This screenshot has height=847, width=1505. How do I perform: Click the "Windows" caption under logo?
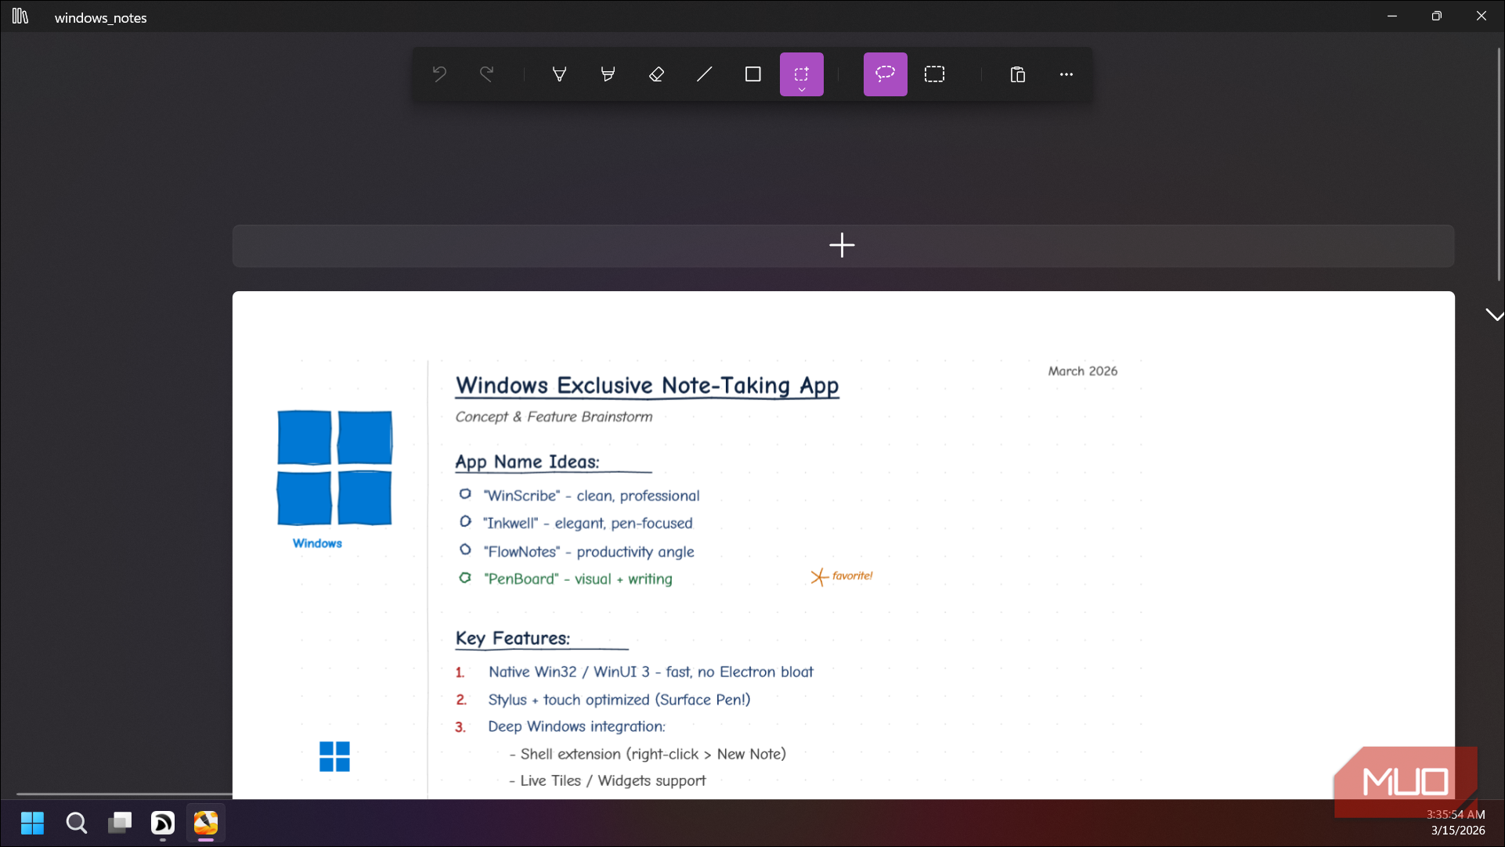pyautogui.click(x=317, y=543)
